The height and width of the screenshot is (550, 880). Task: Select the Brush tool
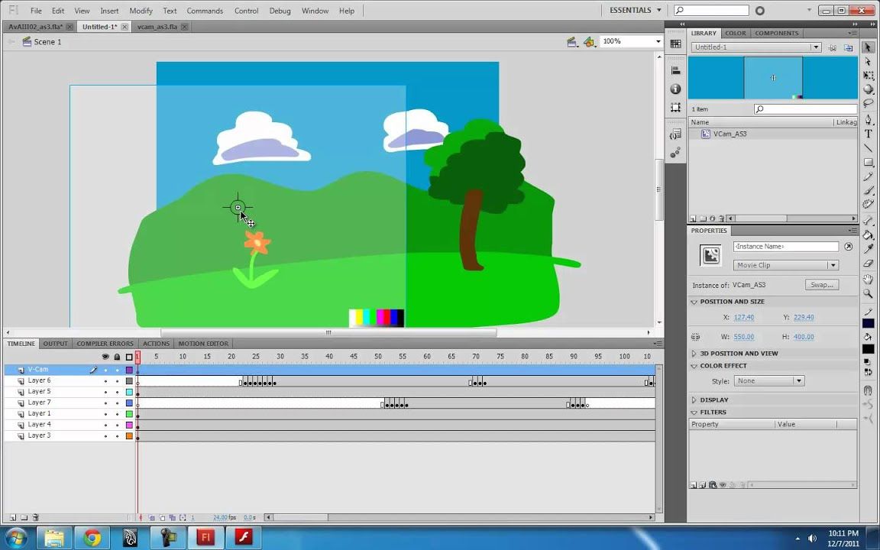(x=868, y=190)
